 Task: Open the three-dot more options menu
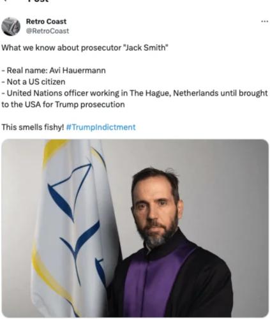(264, 21)
